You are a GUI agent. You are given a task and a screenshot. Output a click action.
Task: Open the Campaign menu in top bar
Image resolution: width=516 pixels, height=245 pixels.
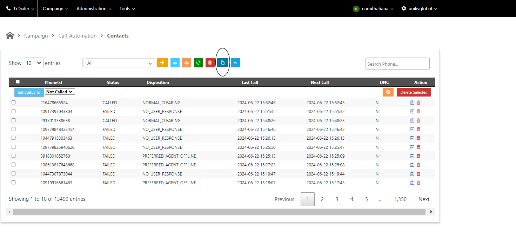pos(55,8)
